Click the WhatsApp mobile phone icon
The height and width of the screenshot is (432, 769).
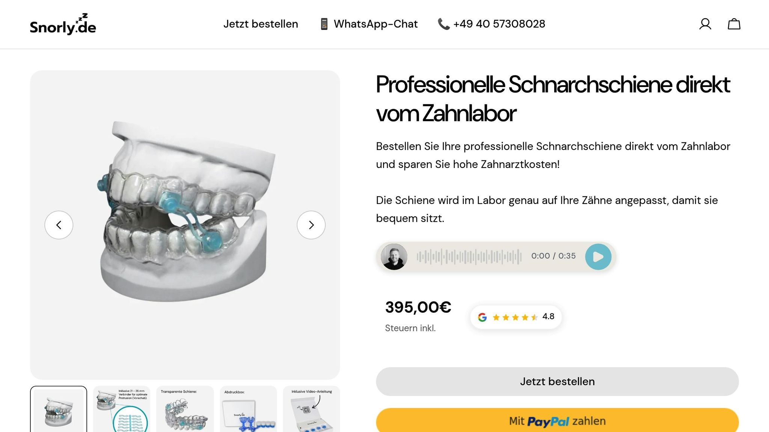pyautogui.click(x=324, y=24)
